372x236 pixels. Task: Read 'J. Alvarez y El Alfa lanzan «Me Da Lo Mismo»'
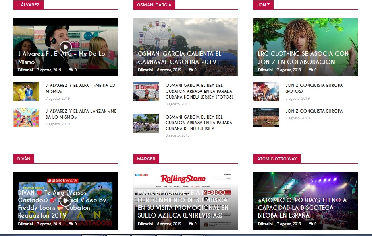(x=81, y=114)
